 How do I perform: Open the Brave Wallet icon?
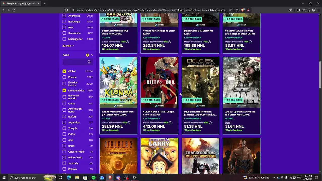pos(303,10)
